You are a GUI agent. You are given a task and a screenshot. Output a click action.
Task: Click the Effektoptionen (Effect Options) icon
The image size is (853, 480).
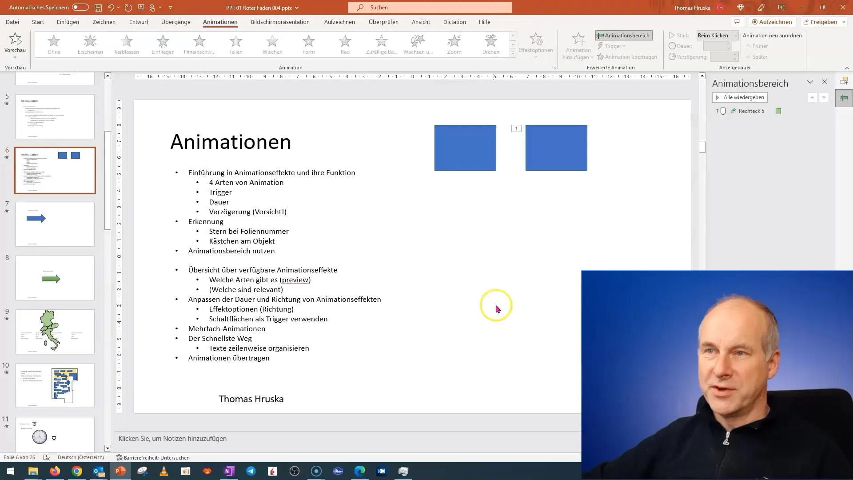(535, 44)
